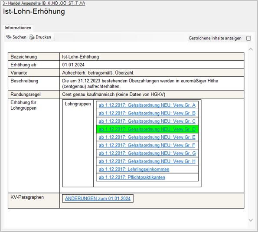Viewport: 258px width, 232px height.
Task: Open Gehaltsordnung NEU Verw.Gr. E link
Action: (147, 137)
